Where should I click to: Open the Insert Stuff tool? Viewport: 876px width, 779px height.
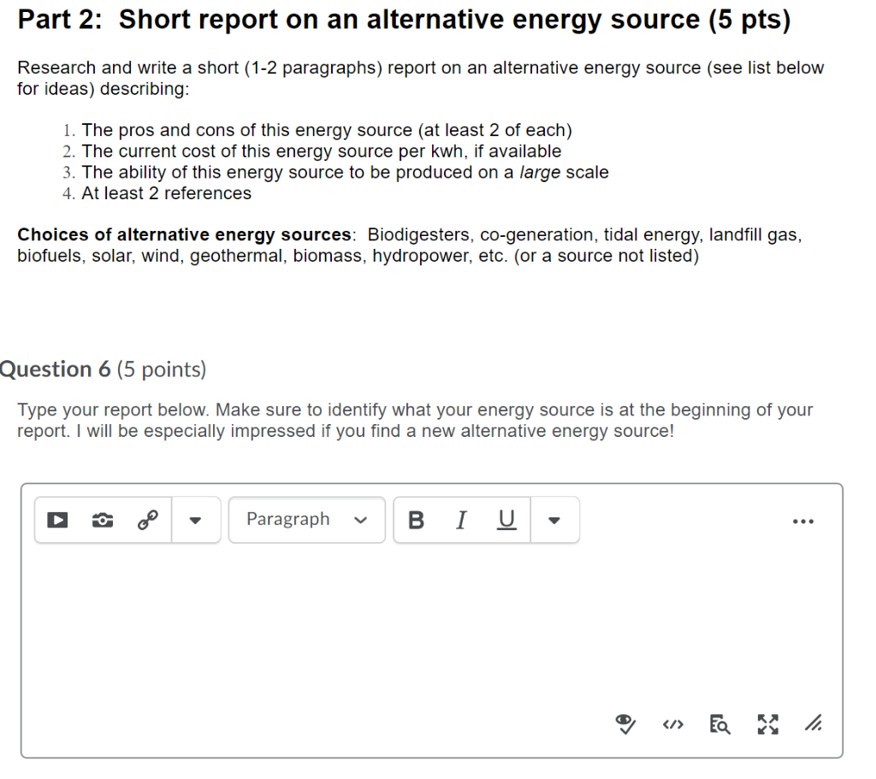pyautogui.click(x=56, y=519)
